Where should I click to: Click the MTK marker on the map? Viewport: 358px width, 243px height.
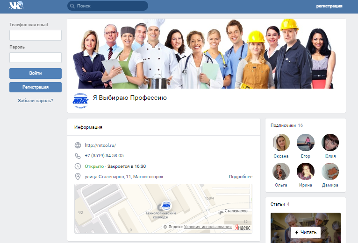tap(166, 206)
